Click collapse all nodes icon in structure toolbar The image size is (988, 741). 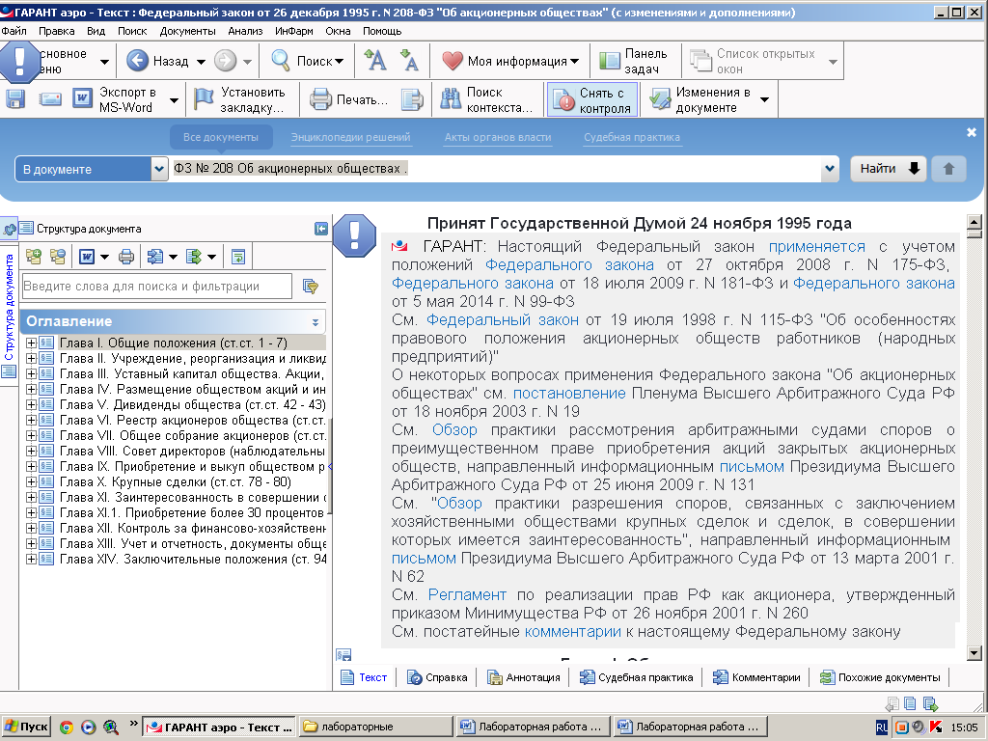[58, 257]
